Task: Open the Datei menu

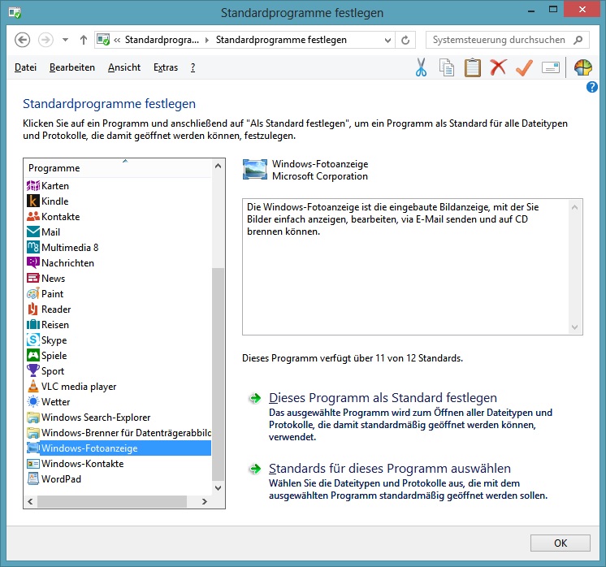Action: click(x=25, y=67)
